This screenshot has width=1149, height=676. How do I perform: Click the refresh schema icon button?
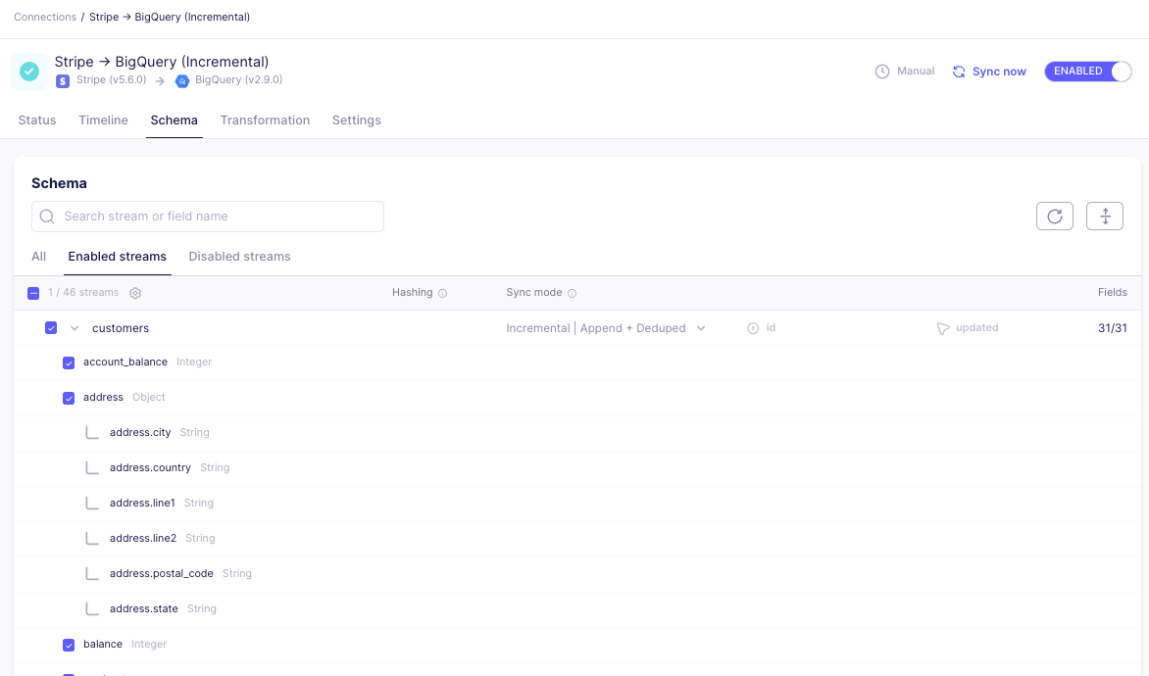[1054, 217]
